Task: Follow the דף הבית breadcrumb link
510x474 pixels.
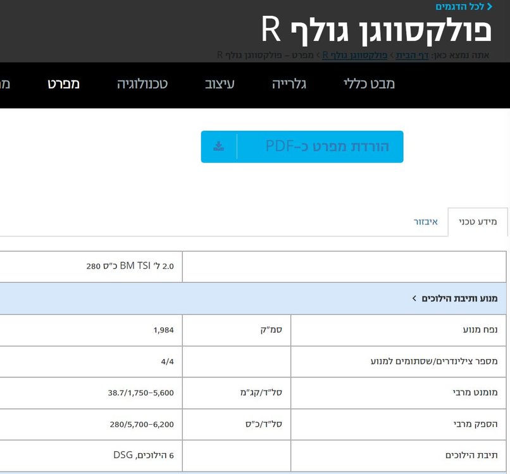Action: point(412,55)
